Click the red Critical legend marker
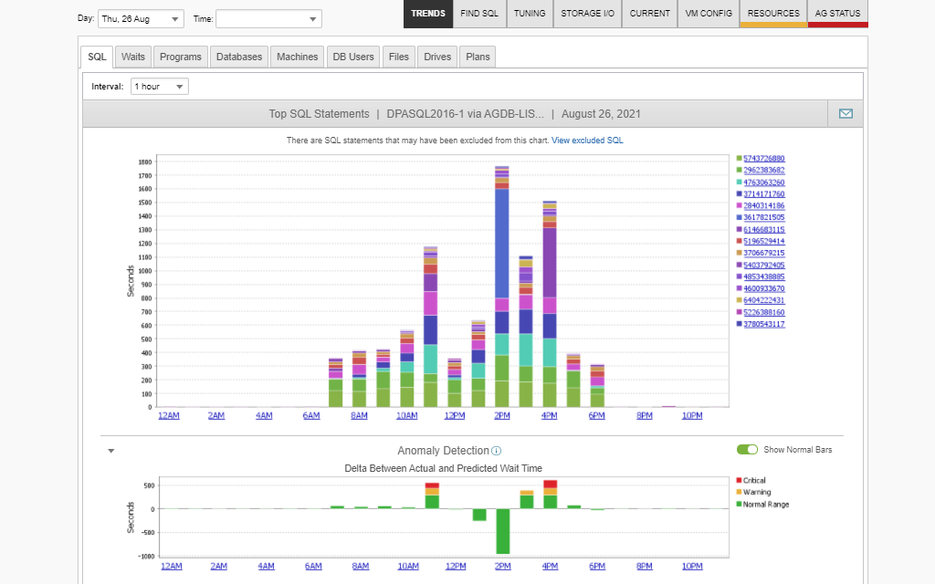The height and width of the screenshot is (584, 935). click(x=739, y=481)
